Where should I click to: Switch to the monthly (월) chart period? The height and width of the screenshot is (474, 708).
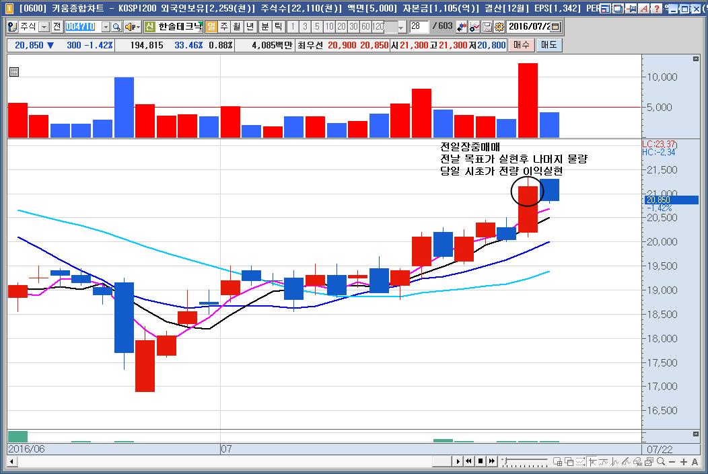point(237,27)
